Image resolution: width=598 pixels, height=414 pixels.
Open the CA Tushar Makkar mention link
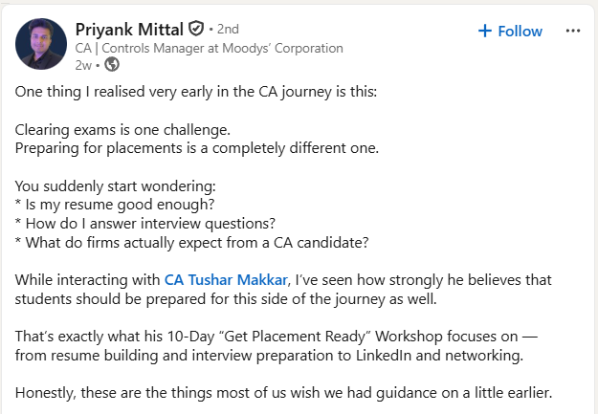[226, 280]
